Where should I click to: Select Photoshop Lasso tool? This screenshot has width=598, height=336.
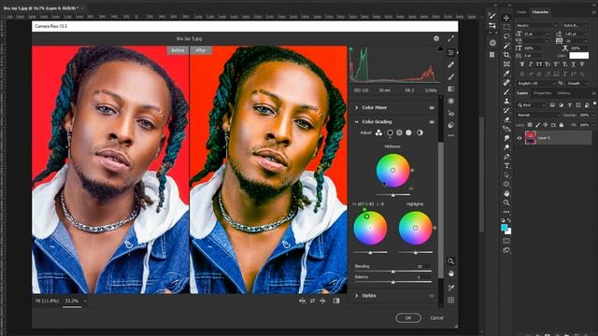click(506, 36)
